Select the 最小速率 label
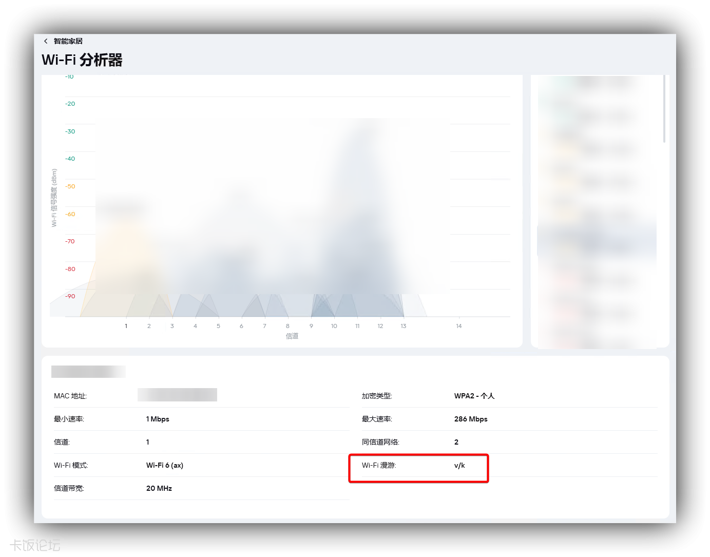The width and height of the screenshot is (710, 557). 69,419
